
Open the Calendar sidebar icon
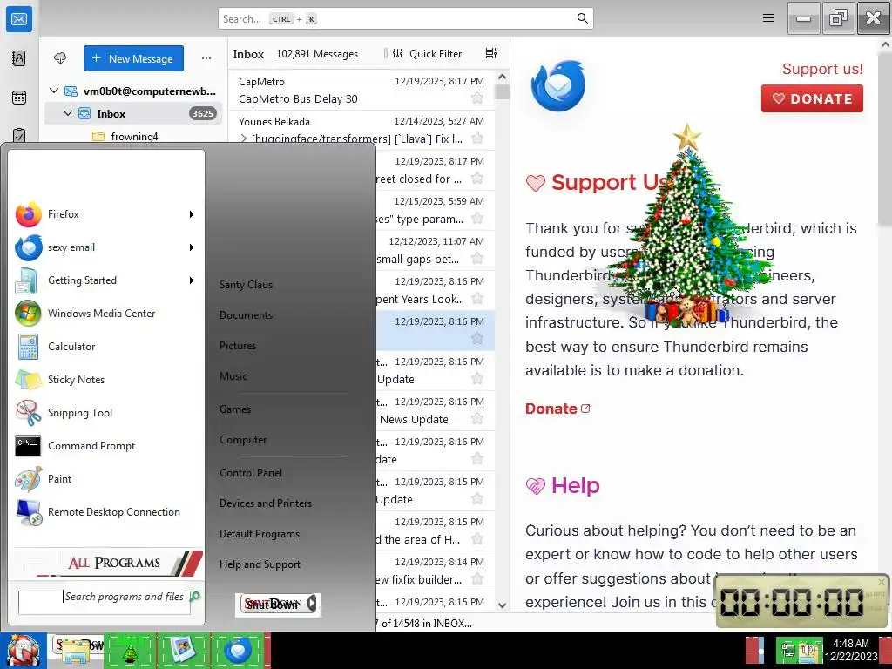point(19,98)
